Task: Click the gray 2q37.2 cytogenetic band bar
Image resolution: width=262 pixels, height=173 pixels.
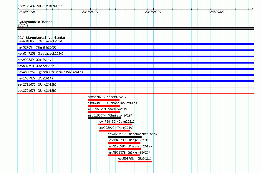Action: (x=135, y=29)
